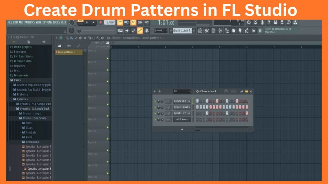Viewport: 328px width, 184px height.
Task: Click the save floppy disk icon
Action: coord(275,22)
